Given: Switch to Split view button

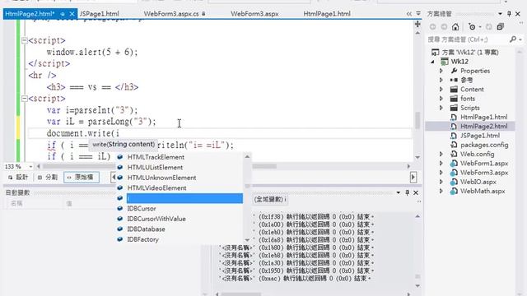Looking at the screenshot, I should pos(48,178).
